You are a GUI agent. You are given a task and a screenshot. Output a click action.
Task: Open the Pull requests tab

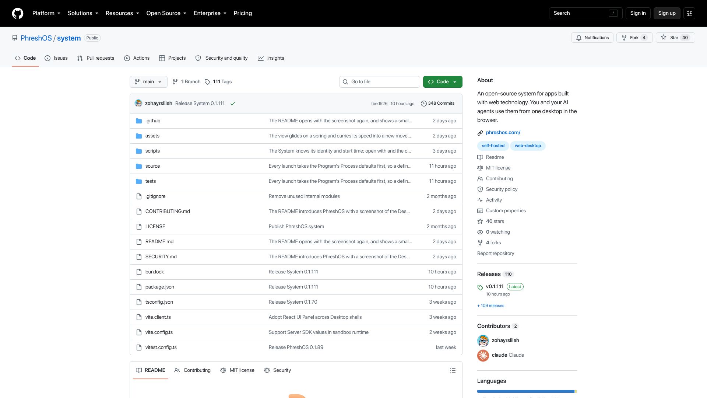[x=96, y=58]
